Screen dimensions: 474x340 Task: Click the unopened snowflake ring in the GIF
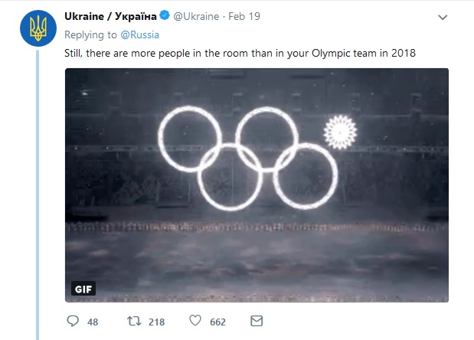[x=339, y=132]
